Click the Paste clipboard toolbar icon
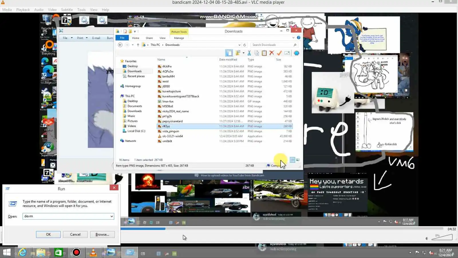Viewport: 458px width, 258px height. pyautogui.click(x=264, y=53)
